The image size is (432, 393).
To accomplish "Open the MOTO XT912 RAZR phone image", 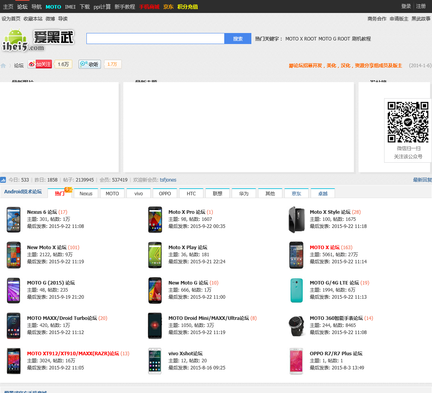I will pos(13,361).
